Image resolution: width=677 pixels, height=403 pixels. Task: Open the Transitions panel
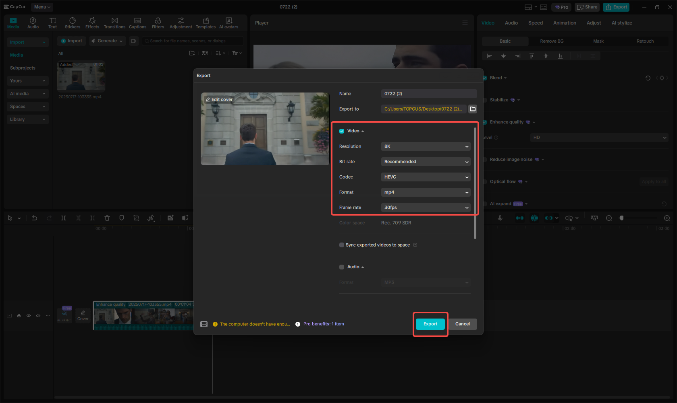(114, 23)
